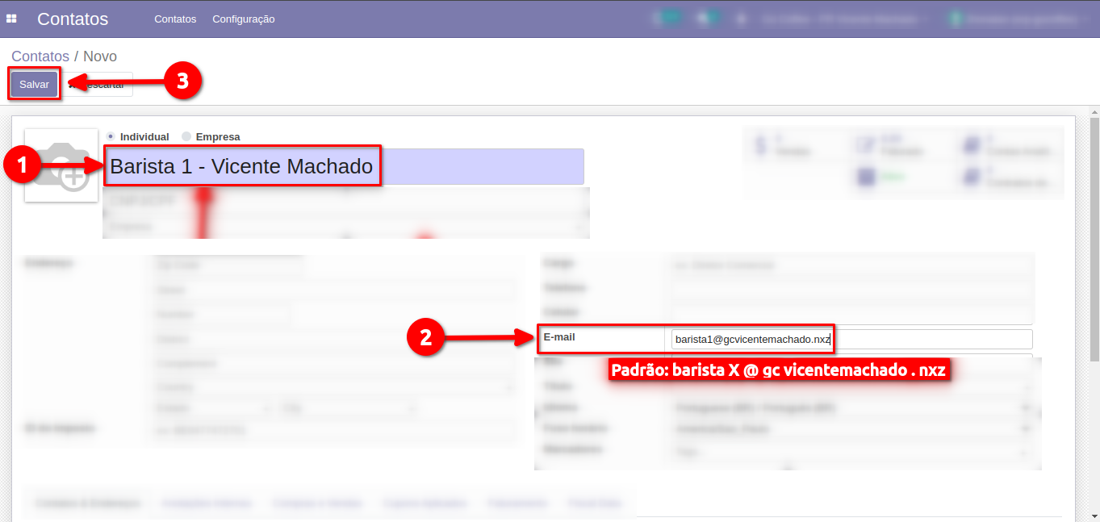Click the Salvar button
Image resolution: width=1100 pixels, height=522 pixels.
click(35, 84)
